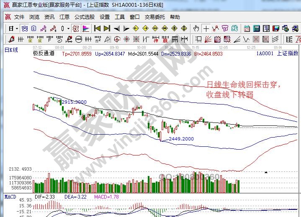This screenshot has height=217, width=301.
Task: Toggle the hand pan tool
Action: [196, 28]
